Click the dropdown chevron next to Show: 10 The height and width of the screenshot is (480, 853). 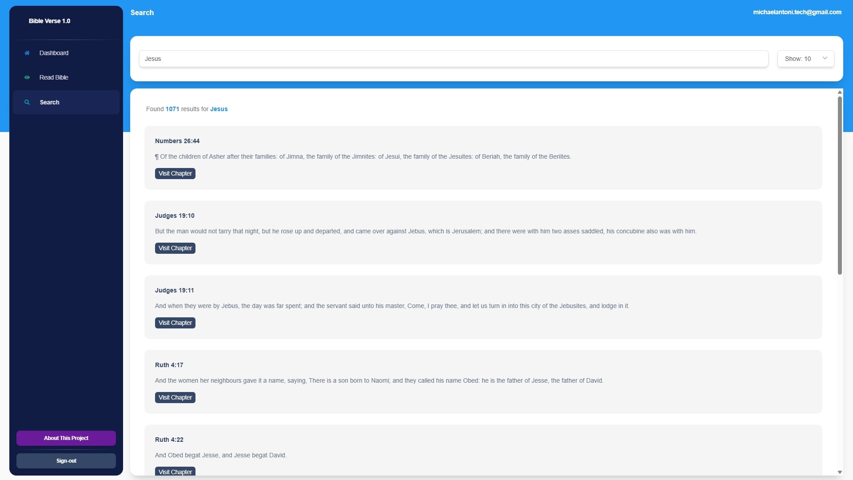(x=825, y=58)
